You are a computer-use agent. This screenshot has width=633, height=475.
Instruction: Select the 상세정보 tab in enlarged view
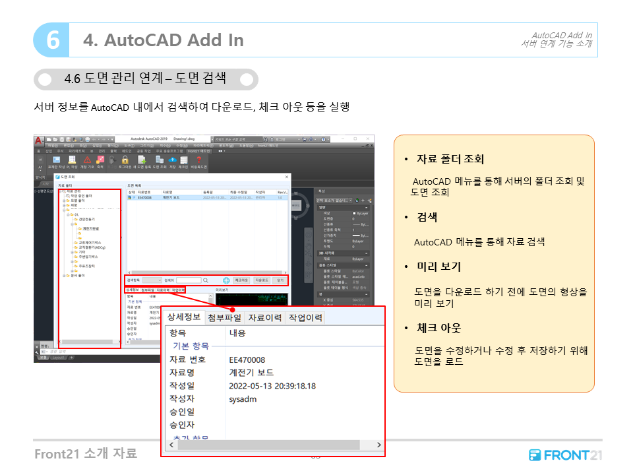tap(184, 317)
